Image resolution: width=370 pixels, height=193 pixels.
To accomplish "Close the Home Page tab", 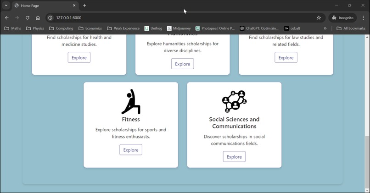I will click(74, 6).
